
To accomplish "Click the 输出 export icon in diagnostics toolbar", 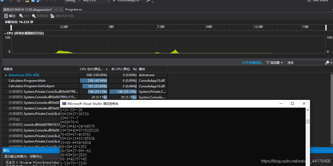I will tap(6, 16).
